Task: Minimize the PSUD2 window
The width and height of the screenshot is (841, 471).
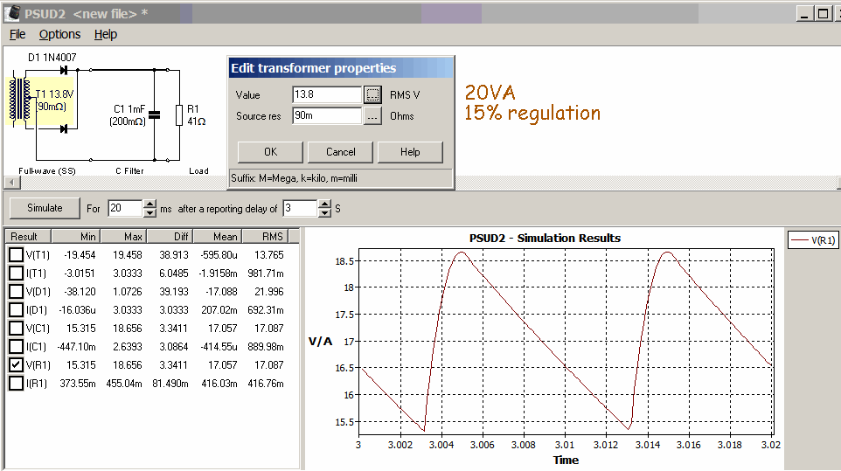Action: (804, 13)
